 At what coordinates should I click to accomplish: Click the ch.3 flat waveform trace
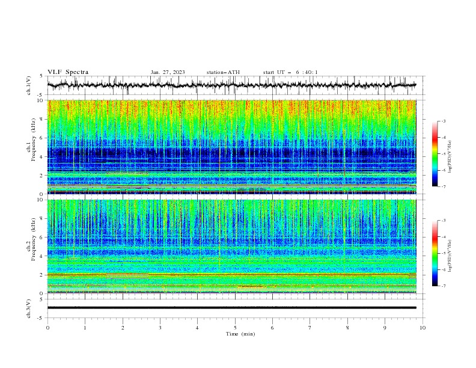click(x=231, y=308)
